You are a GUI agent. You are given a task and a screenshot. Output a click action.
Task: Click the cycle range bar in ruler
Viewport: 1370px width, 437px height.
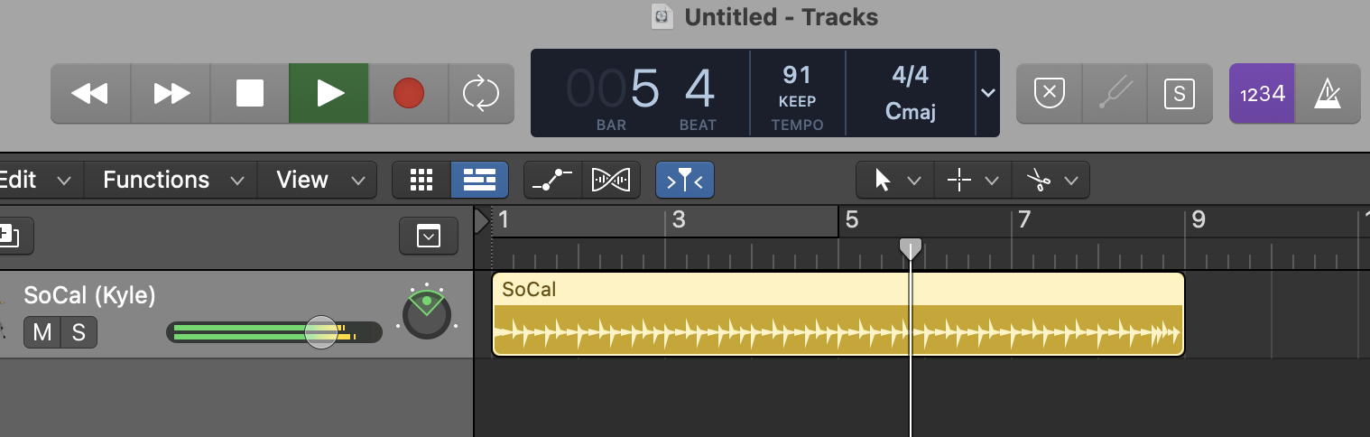(x=665, y=221)
